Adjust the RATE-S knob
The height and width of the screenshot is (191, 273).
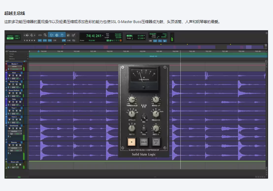(156, 129)
